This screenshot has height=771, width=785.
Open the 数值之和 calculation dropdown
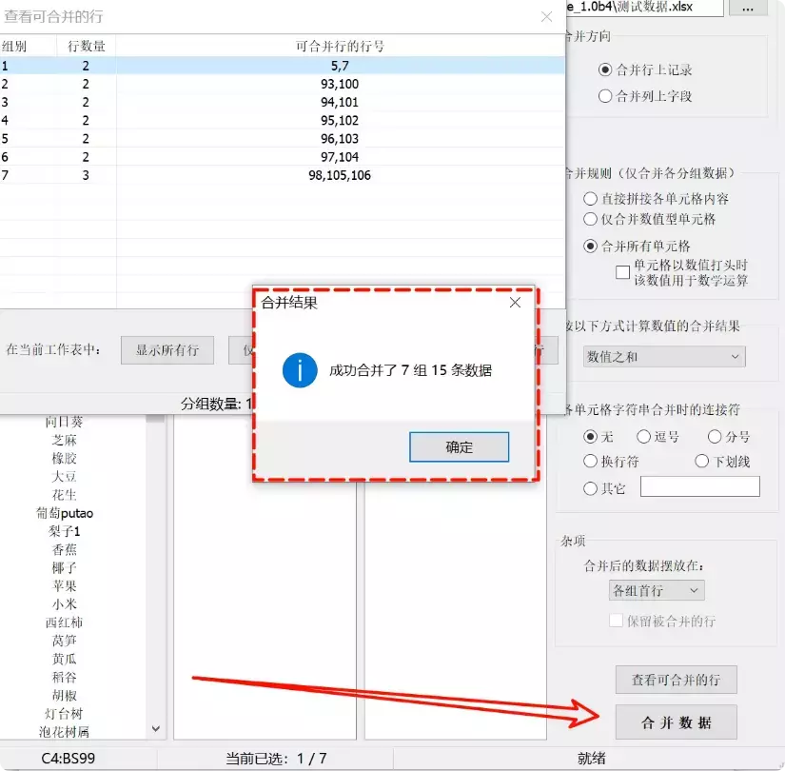pyautogui.click(x=663, y=356)
